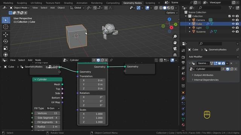The image size is (241, 135).
Task: Toggle snapping magnet in viewport header
Action: coord(95,8)
